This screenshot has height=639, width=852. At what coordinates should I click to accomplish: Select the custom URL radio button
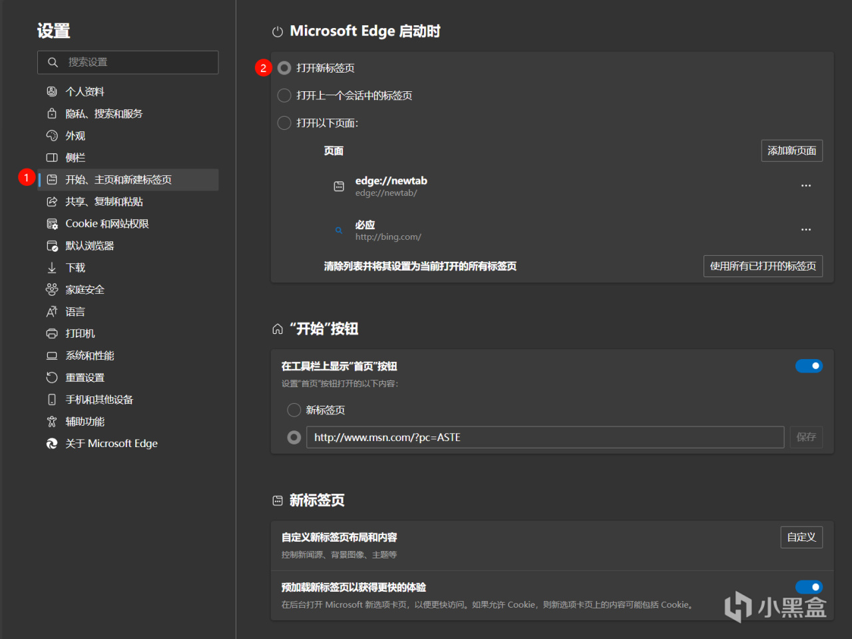click(294, 437)
